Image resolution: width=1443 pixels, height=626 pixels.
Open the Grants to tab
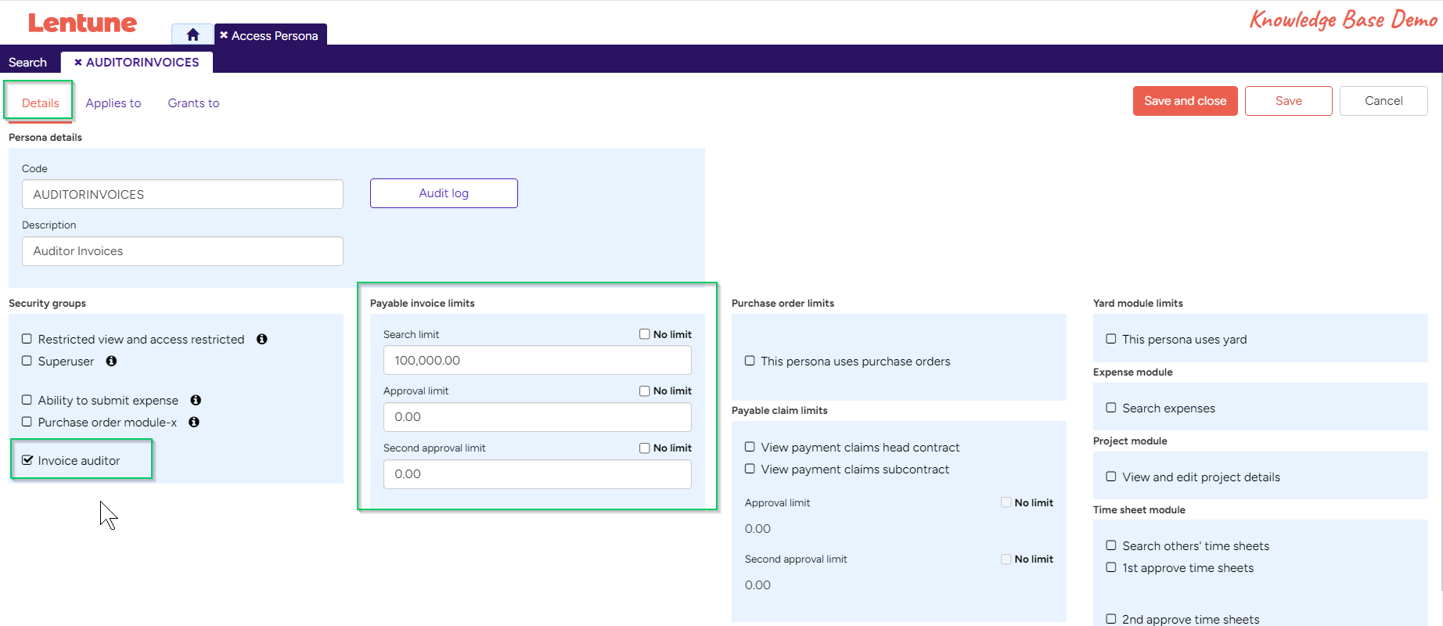(x=193, y=103)
